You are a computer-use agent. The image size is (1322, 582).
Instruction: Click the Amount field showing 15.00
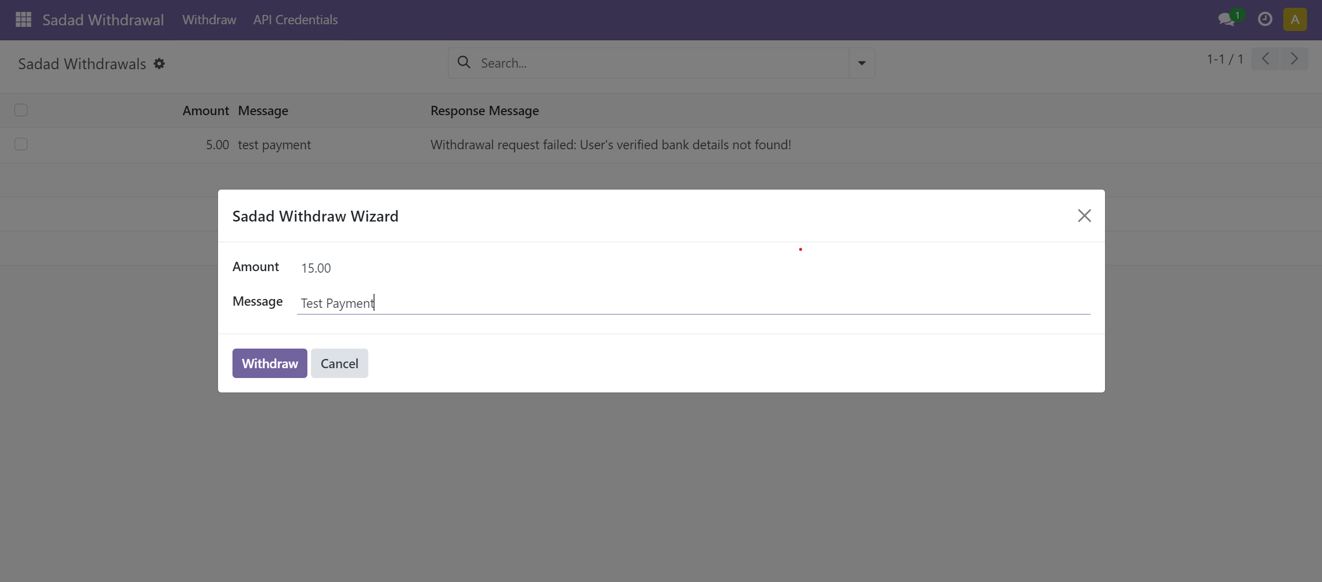(693, 268)
